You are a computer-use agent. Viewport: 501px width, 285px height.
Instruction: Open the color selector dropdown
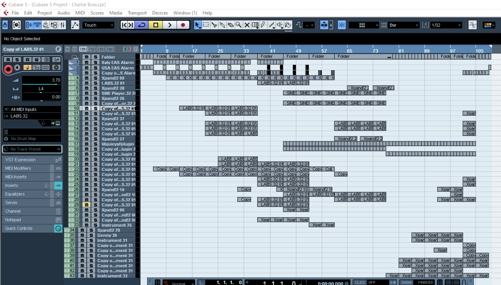[x=489, y=25]
